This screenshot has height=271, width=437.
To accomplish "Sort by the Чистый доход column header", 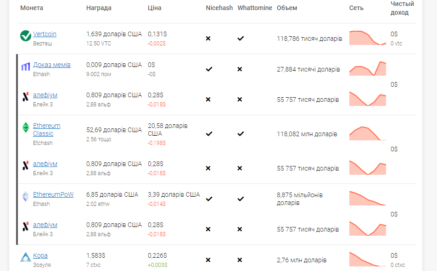I will [402, 8].
